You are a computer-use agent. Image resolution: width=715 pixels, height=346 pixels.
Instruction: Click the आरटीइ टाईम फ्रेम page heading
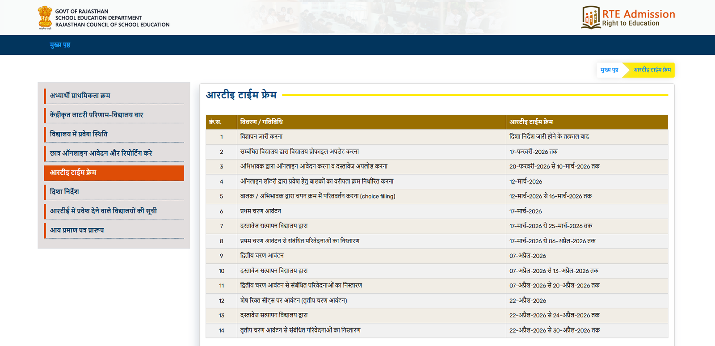pyautogui.click(x=241, y=95)
